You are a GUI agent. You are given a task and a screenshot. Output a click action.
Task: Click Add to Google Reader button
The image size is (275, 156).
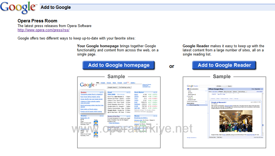click(x=224, y=65)
